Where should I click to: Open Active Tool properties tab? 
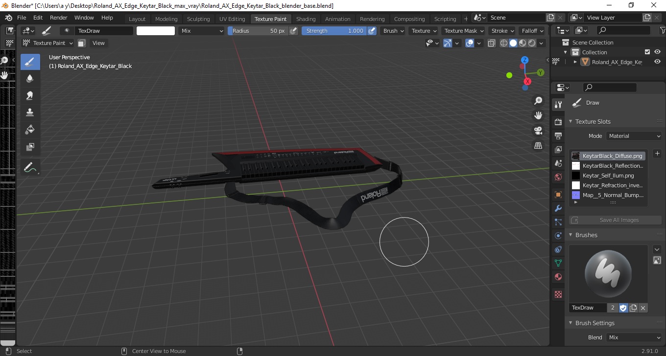558,105
